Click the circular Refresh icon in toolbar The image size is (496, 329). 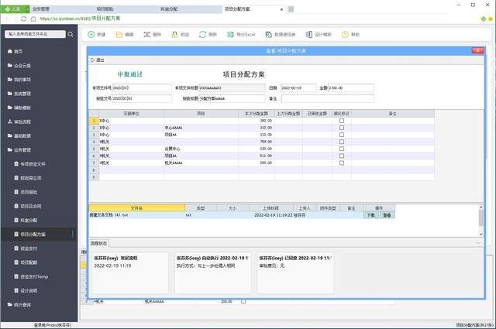(202, 35)
